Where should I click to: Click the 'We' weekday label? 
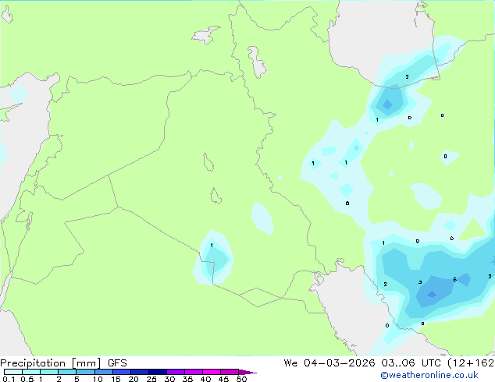click(x=290, y=363)
